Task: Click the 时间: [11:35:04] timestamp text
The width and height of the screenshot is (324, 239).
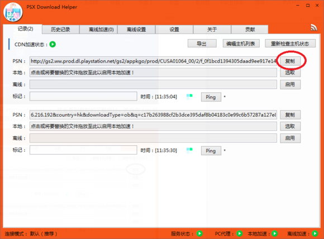Action: (x=159, y=97)
